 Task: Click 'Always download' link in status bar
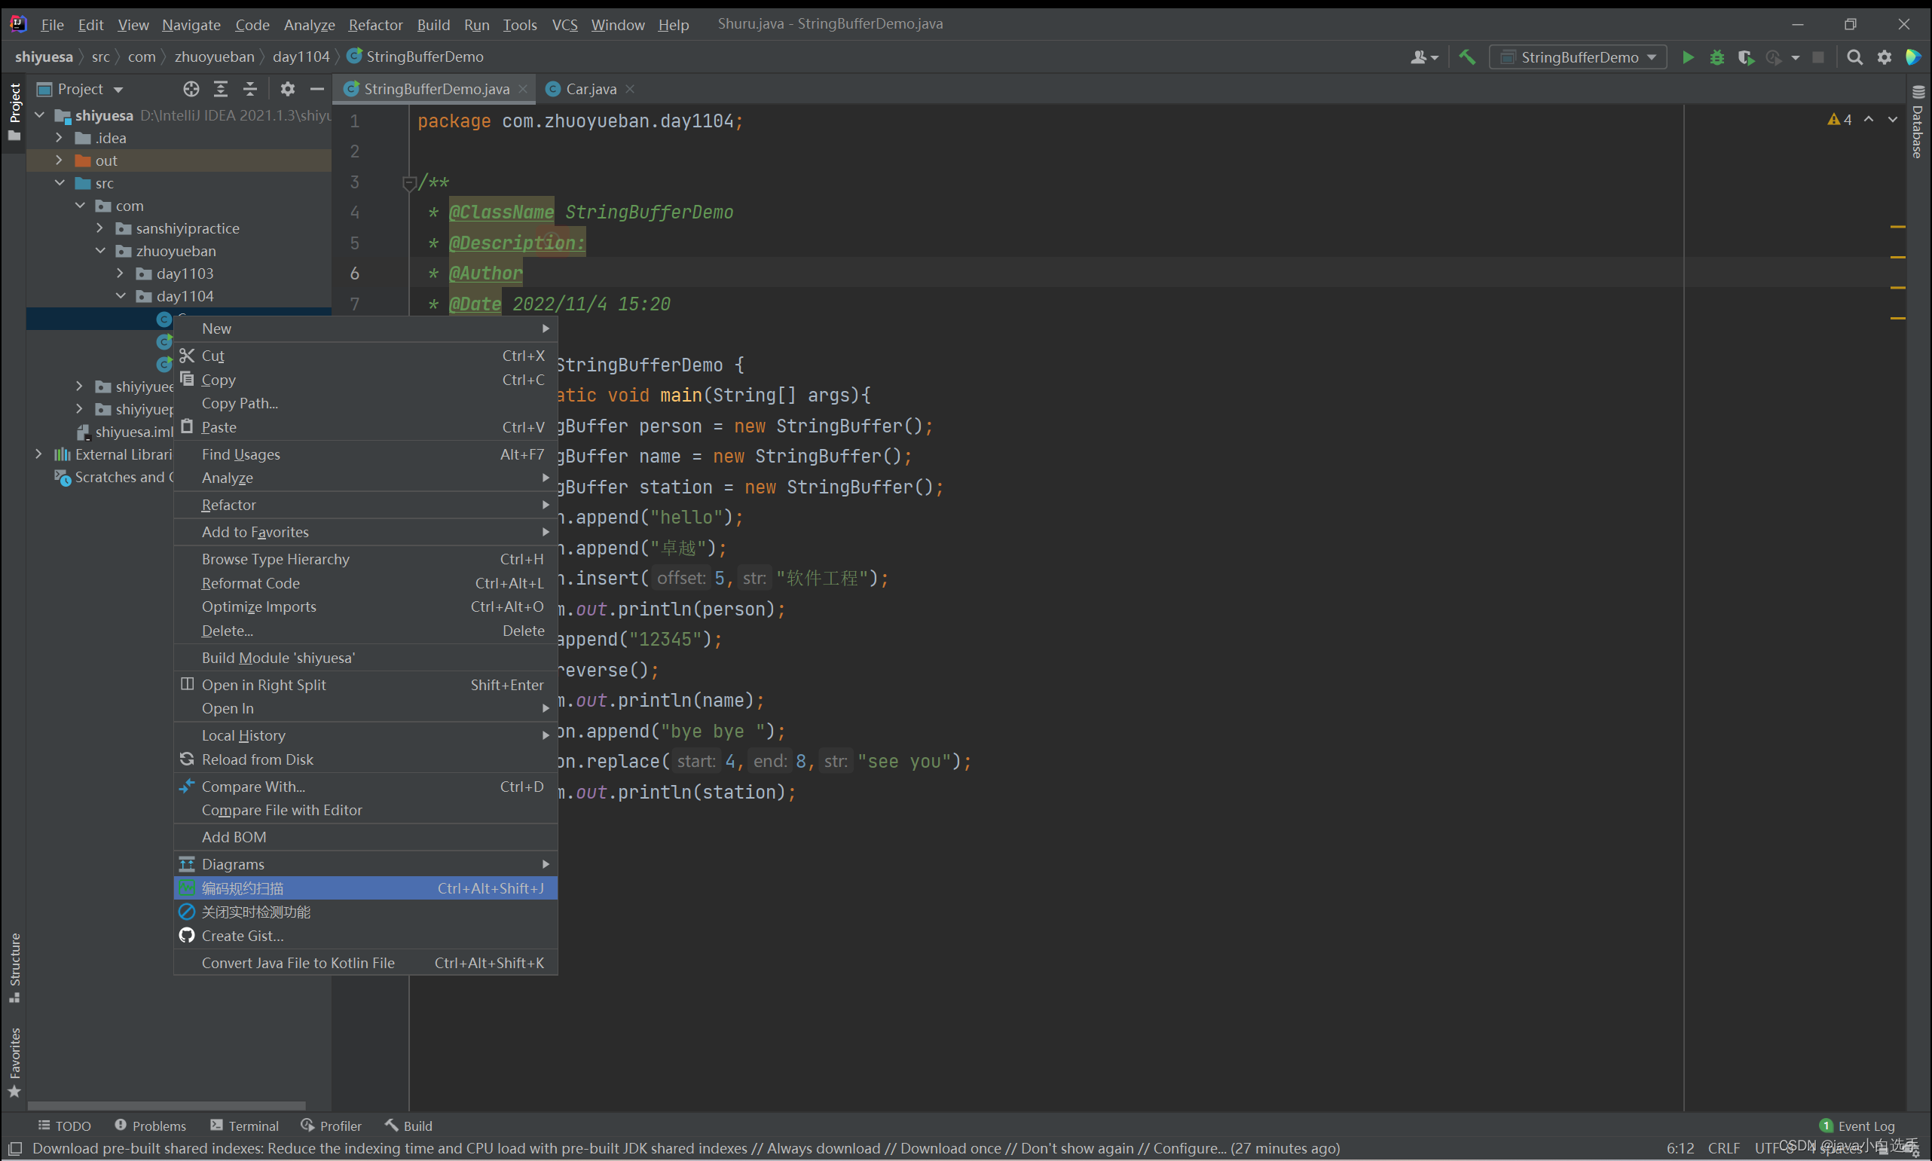click(x=823, y=1147)
